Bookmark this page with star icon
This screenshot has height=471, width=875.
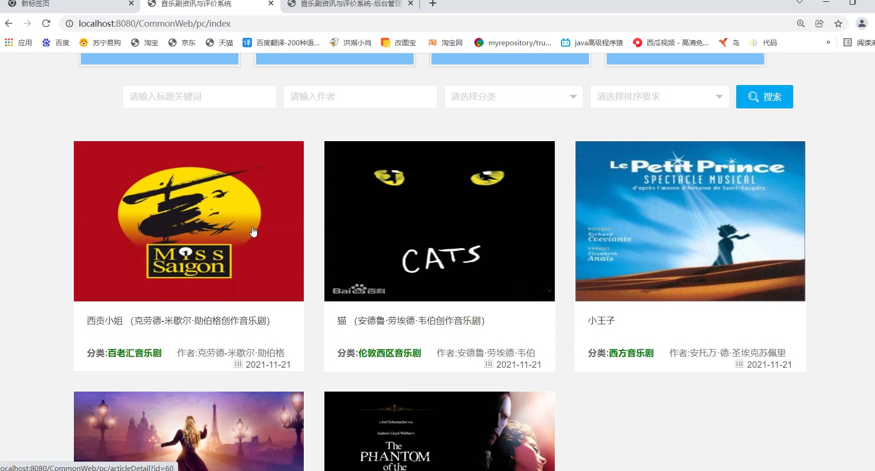pyautogui.click(x=838, y=23)
